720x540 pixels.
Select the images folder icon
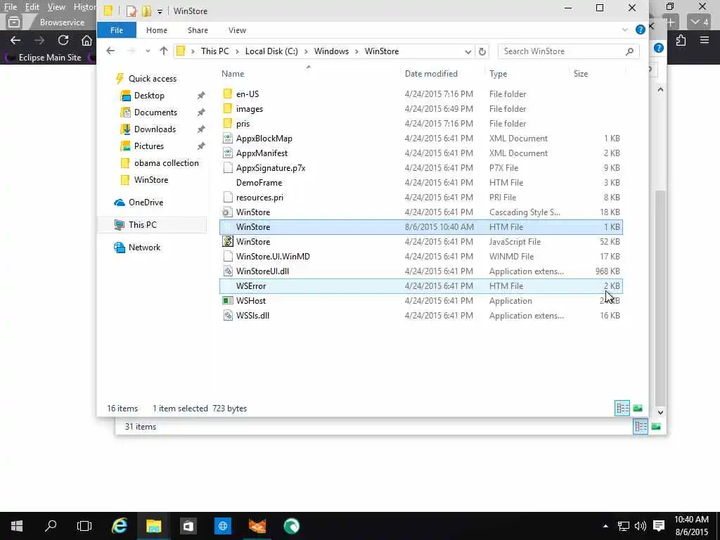pyautogui.click(x=228, y=109)
